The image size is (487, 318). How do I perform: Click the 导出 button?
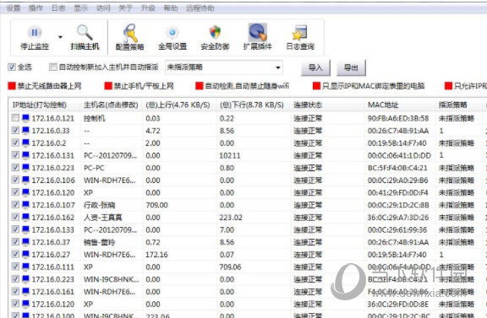(x=351, y=67)
